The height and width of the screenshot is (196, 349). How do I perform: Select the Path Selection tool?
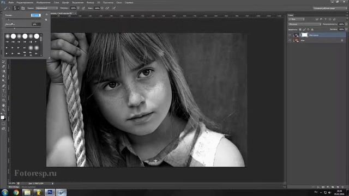coord(3,96)
